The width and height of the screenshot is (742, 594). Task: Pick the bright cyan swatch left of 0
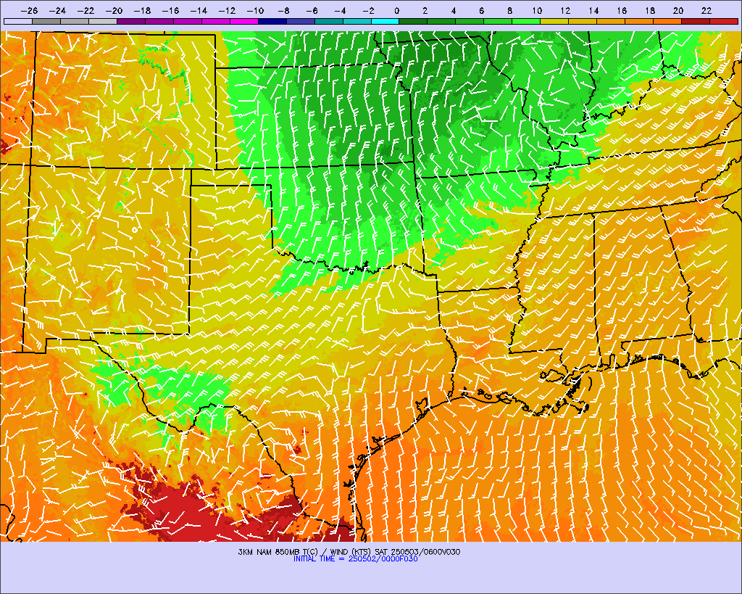[385, 21]
